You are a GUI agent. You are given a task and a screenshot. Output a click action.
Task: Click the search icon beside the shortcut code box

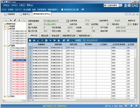(x=121, y=5)
